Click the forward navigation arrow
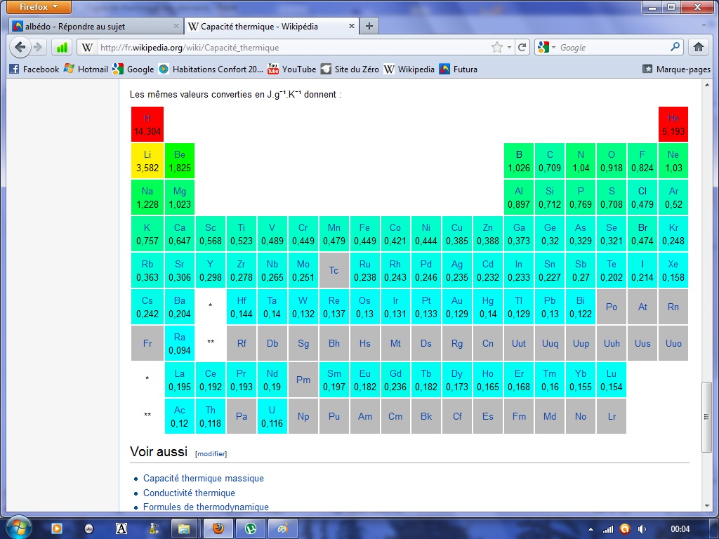 click(x=38, y=47)
